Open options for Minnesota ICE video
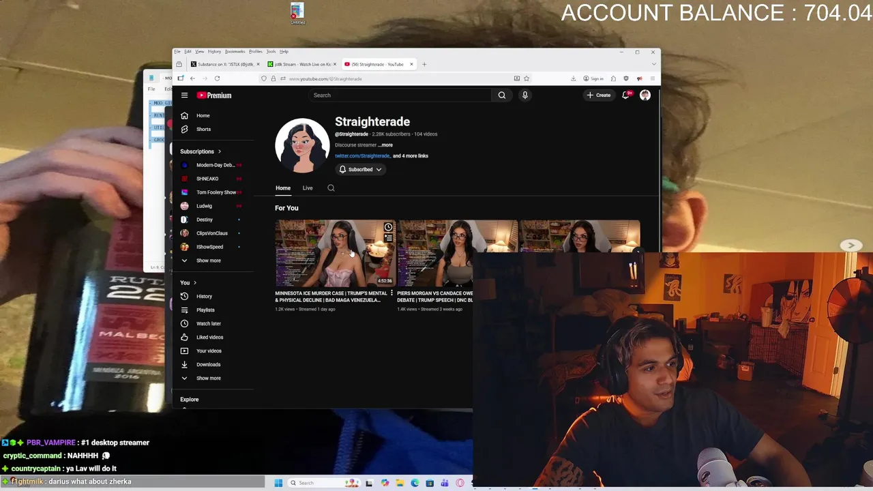The width and height of the screenshot is (873, 491). (391, 293)
